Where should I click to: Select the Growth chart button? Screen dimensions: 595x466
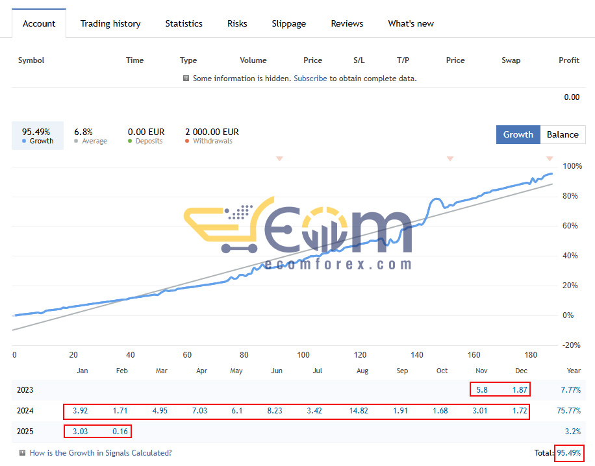[518, 134]
